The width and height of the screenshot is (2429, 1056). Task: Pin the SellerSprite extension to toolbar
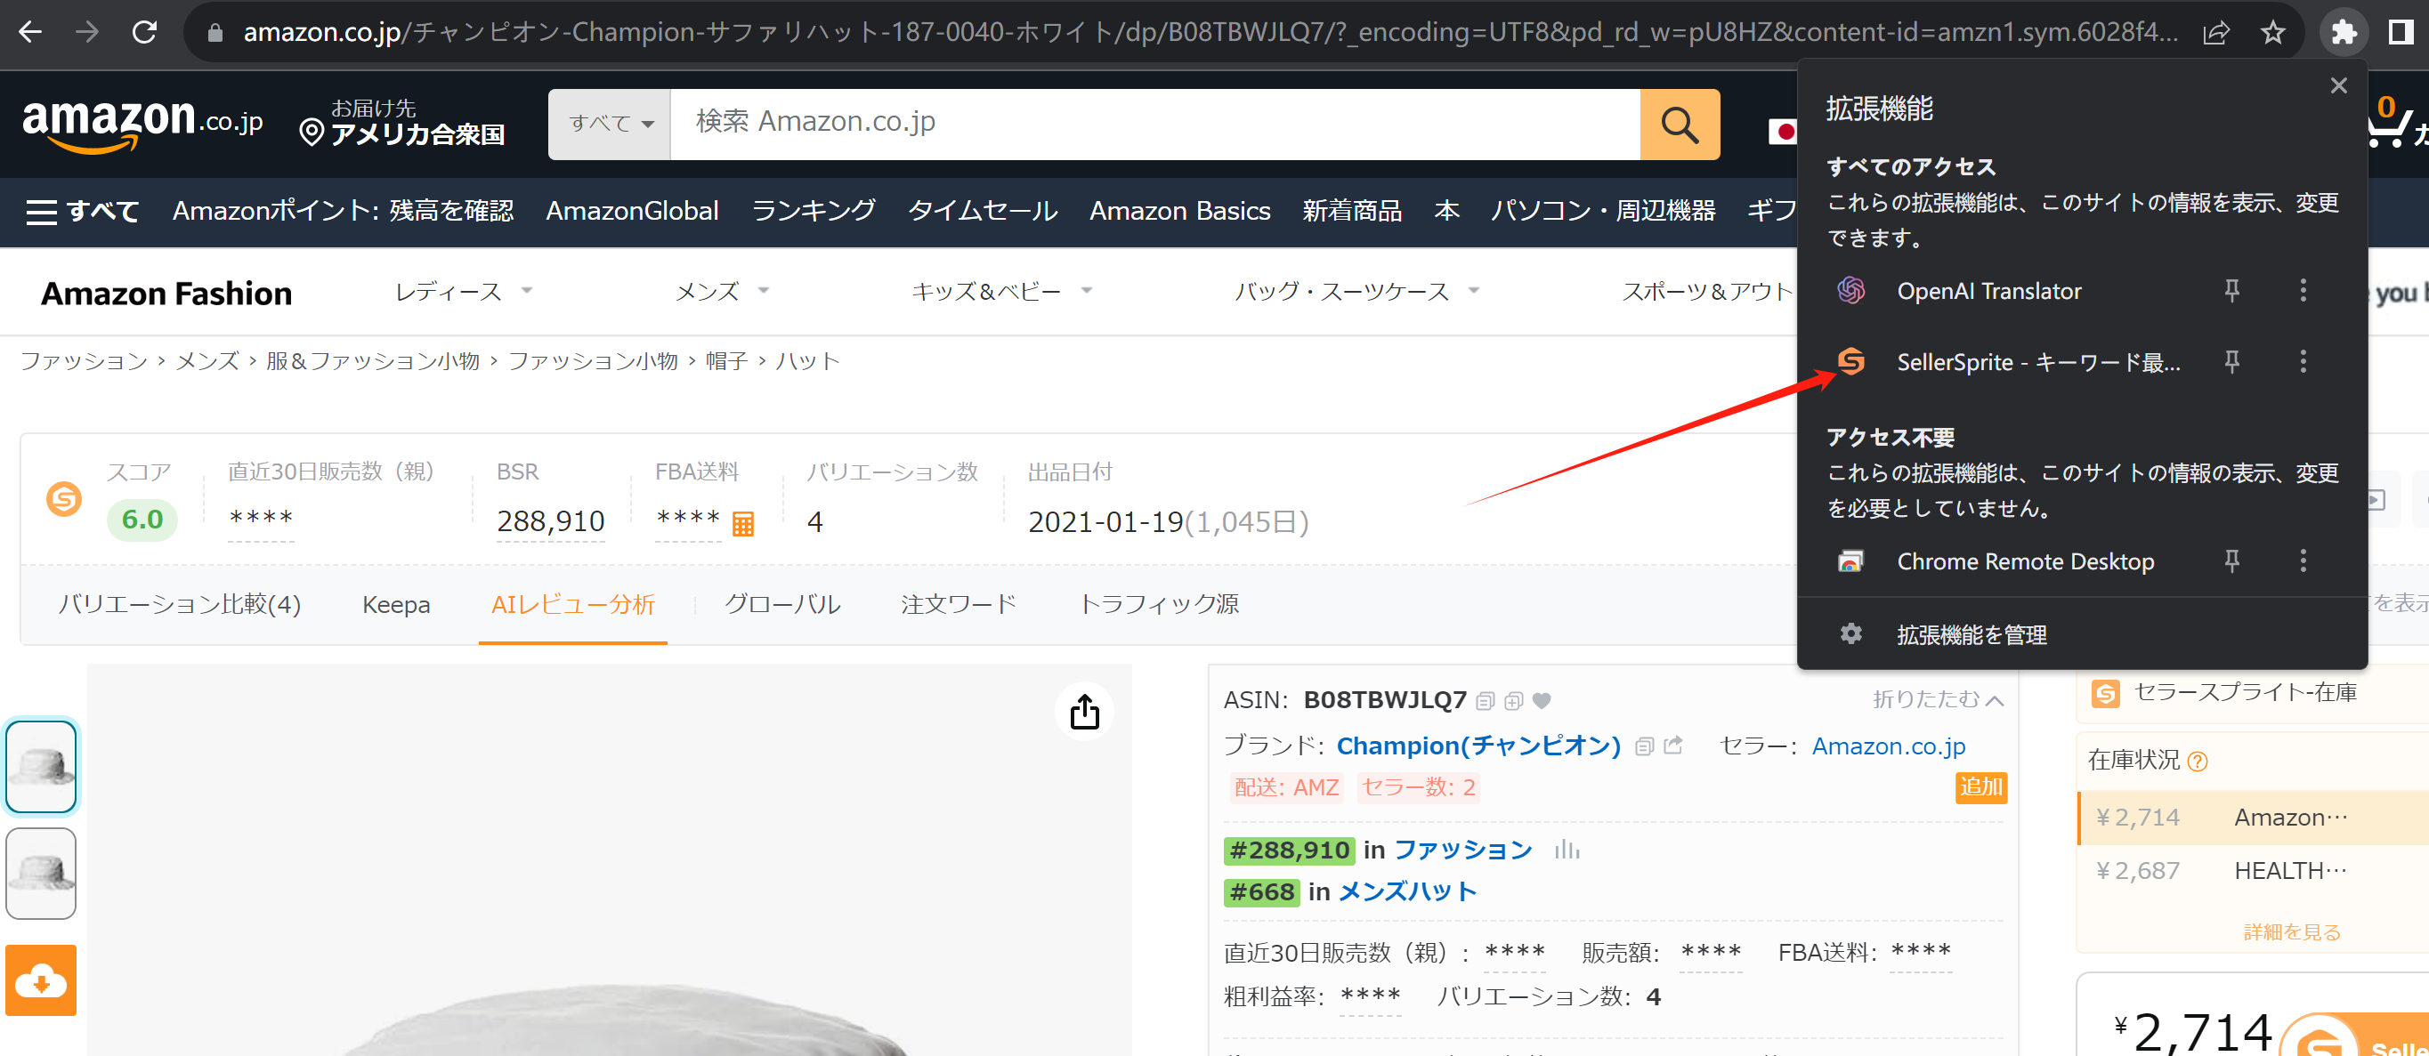2231,361
